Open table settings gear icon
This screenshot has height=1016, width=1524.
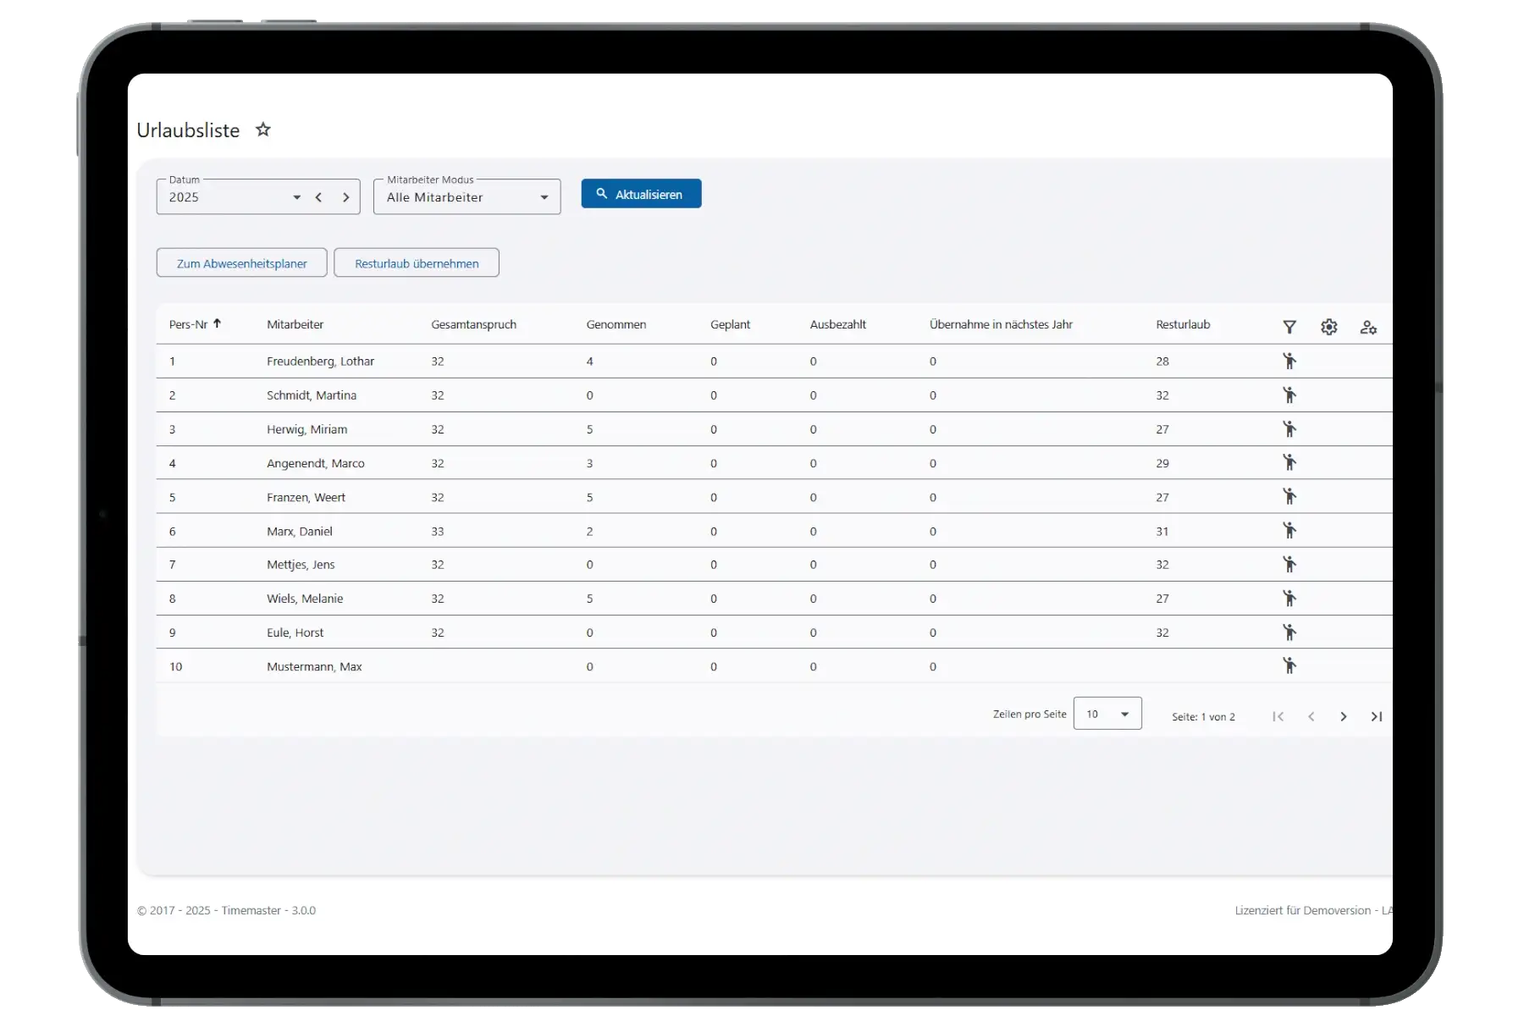1328,327
